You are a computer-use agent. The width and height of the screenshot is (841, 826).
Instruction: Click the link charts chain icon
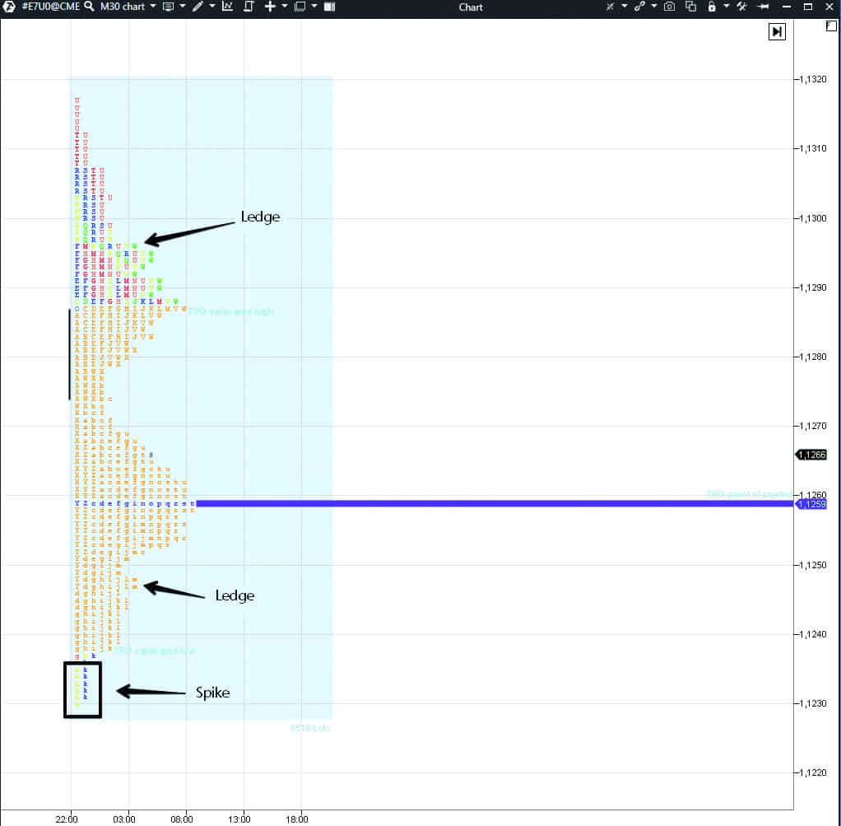[x=639, y=7]
